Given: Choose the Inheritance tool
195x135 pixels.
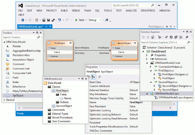Looking at the screenshot, I should tap(19, 87).
